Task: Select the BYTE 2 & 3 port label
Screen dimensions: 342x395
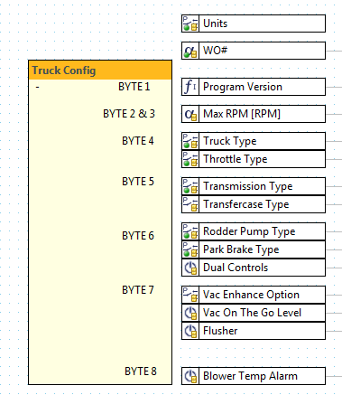Action: pyautogui.click(x=129, y=114)
